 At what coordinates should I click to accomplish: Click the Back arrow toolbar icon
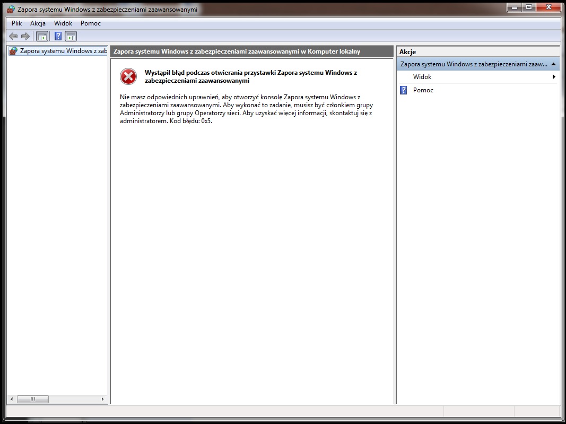pos(13,36)
